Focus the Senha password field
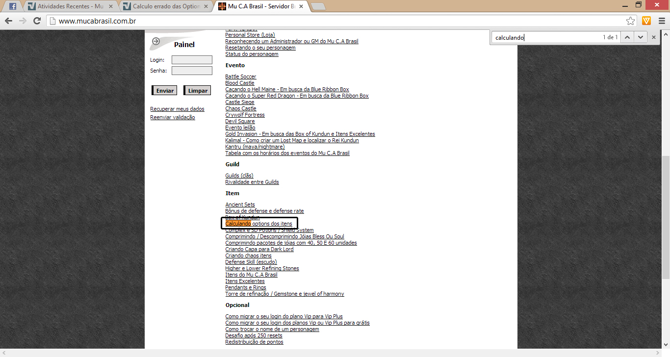Screen dimensions: 670x357 click(192, 71)
